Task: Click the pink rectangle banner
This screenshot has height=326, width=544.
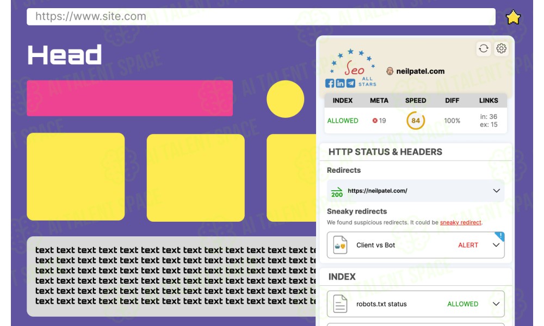Action: [130, 98]
